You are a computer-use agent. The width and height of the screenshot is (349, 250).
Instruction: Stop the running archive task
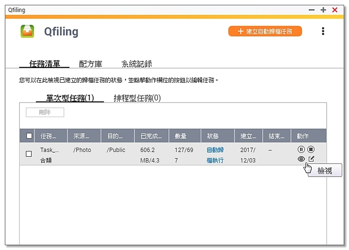[x=311, y=149]
